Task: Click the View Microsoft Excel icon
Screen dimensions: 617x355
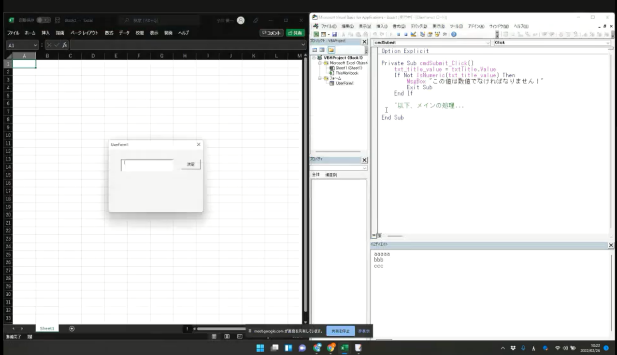Action: [x=316, y=35]
